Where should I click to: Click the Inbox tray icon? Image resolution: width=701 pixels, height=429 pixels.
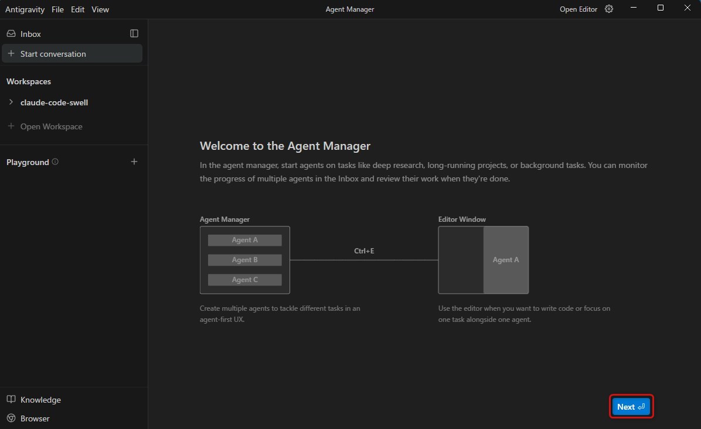coord(11,34)
